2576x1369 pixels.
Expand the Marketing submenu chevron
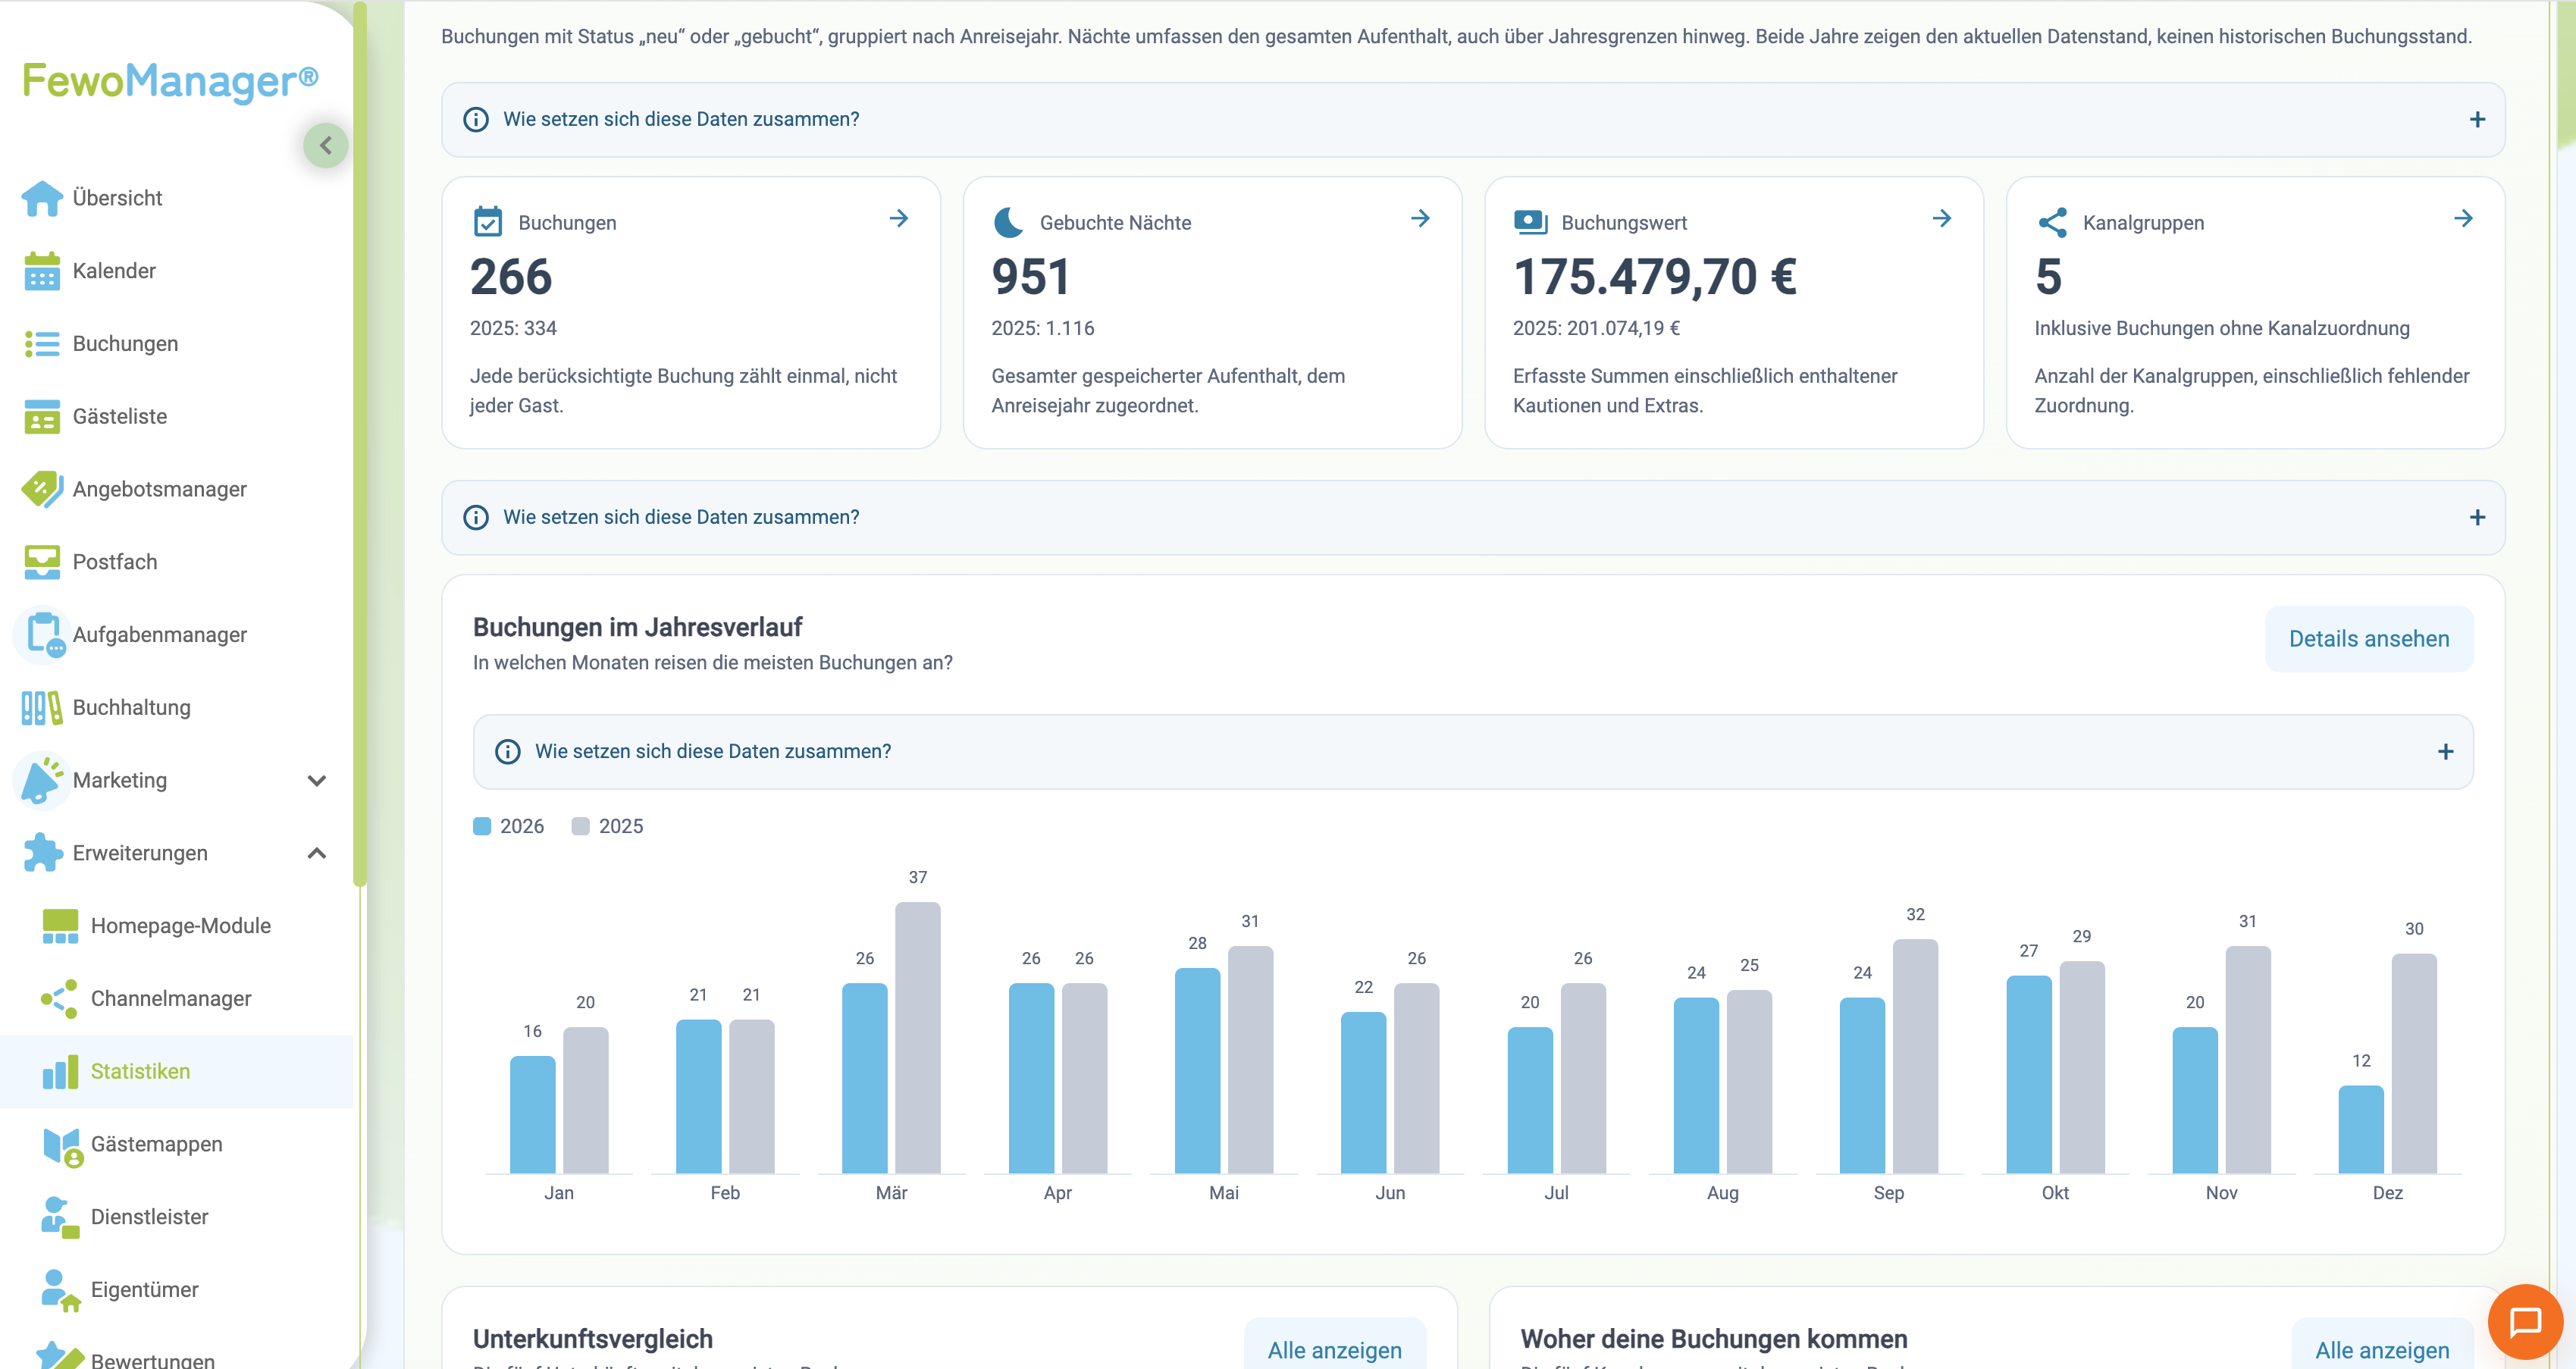click(317, 781)
